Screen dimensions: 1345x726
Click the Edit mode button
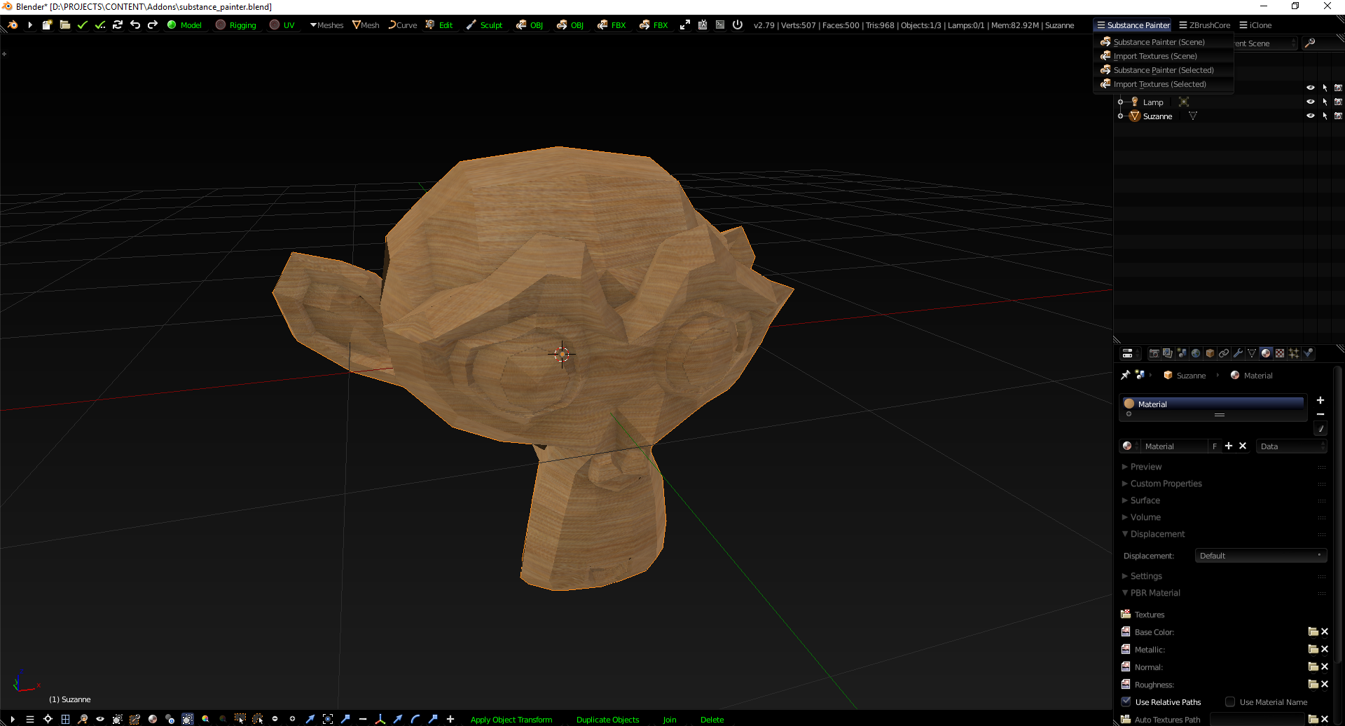pos(439,25)
